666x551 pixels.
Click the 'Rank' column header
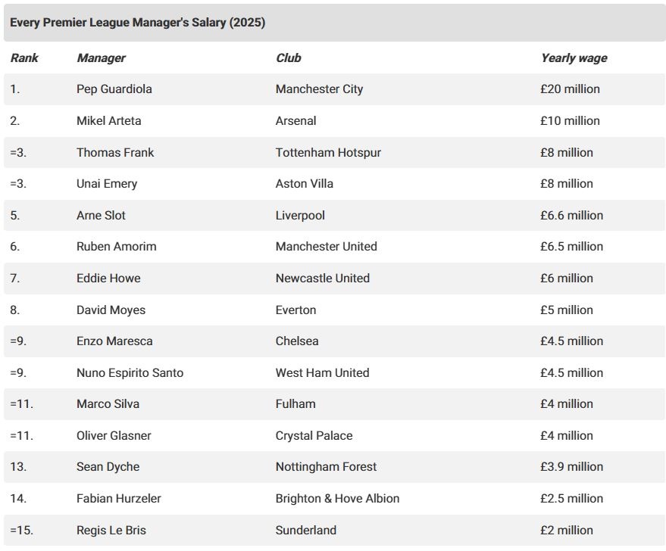(24, 58)
